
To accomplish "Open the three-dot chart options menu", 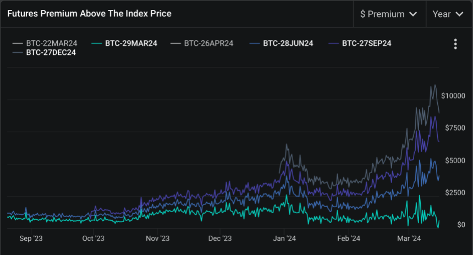I will point(455,44).
